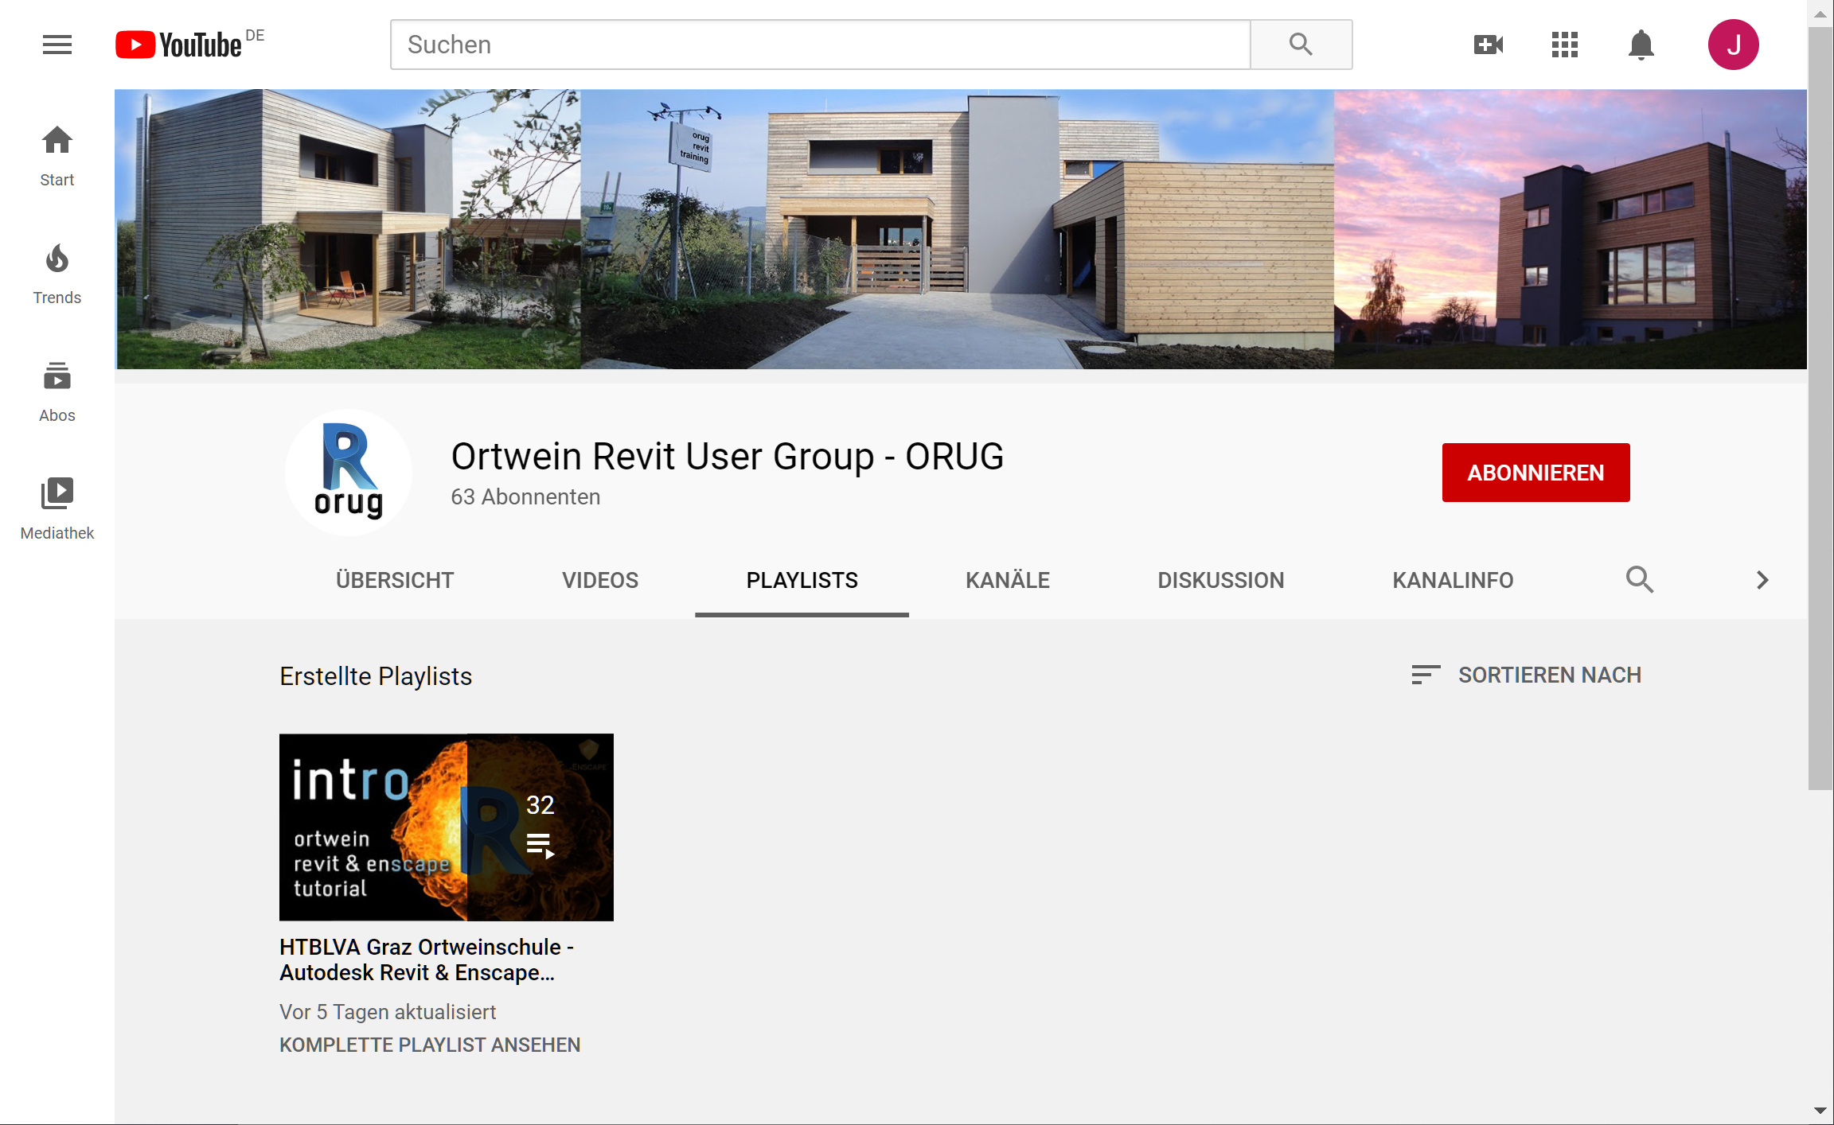Switch to the VIDEOS tab
Viewport: 1834px width, 1125px height.
point(600,580)
